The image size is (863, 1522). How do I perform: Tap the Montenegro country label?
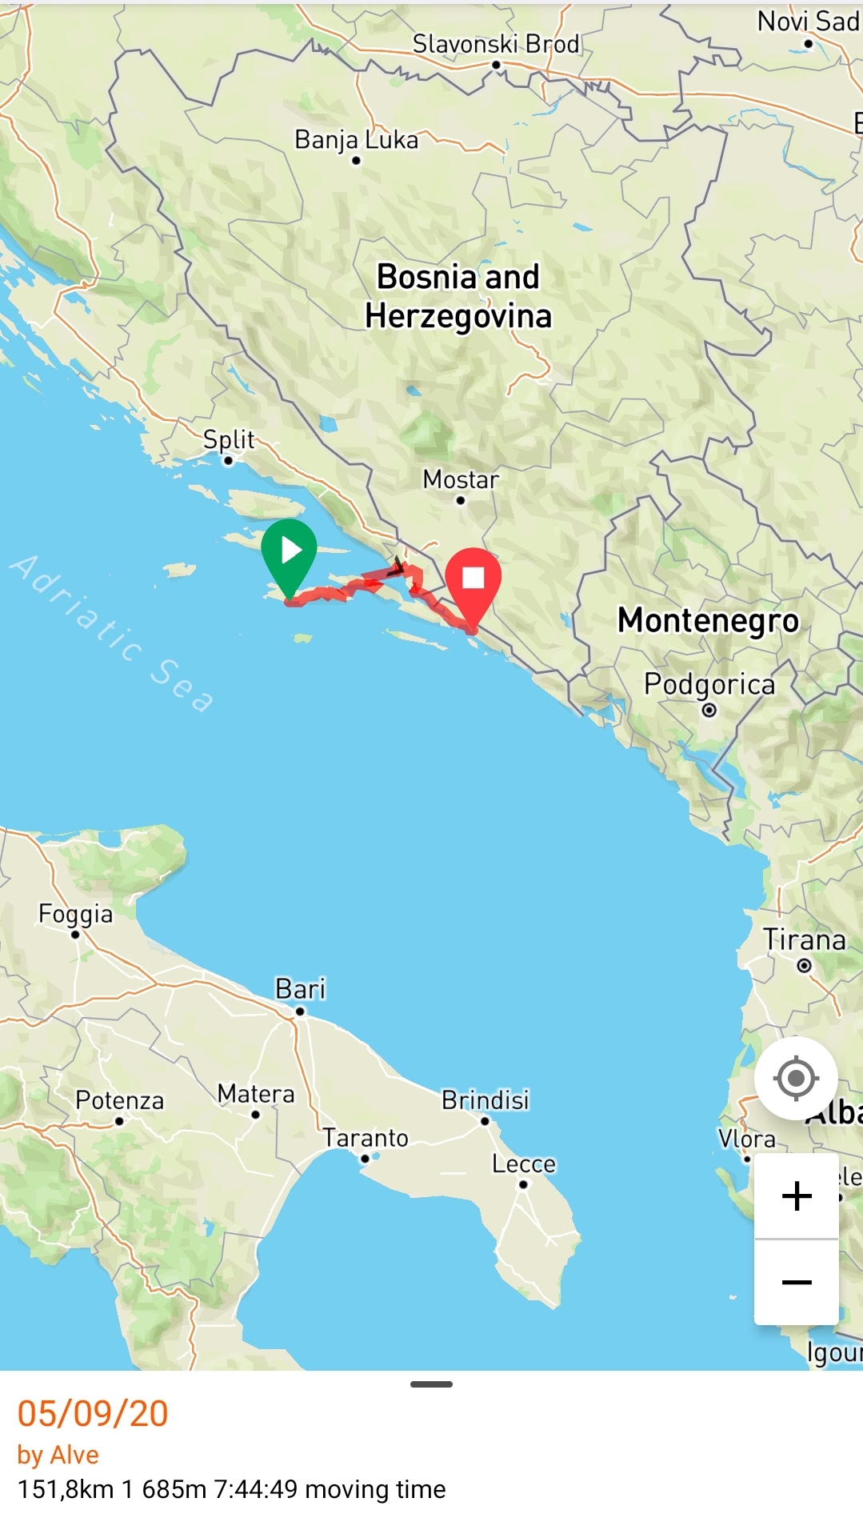pyautogui.click(x=708, y=620)
